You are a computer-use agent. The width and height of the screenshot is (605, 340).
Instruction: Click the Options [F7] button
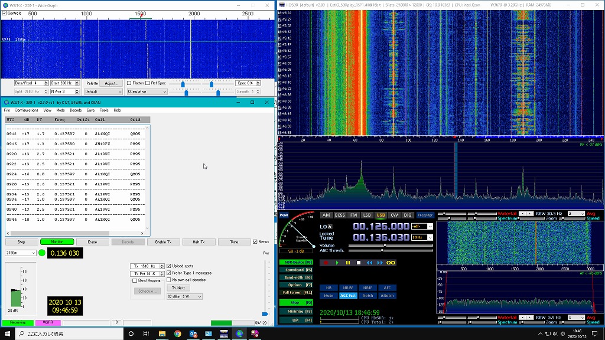tap(296, 285)
